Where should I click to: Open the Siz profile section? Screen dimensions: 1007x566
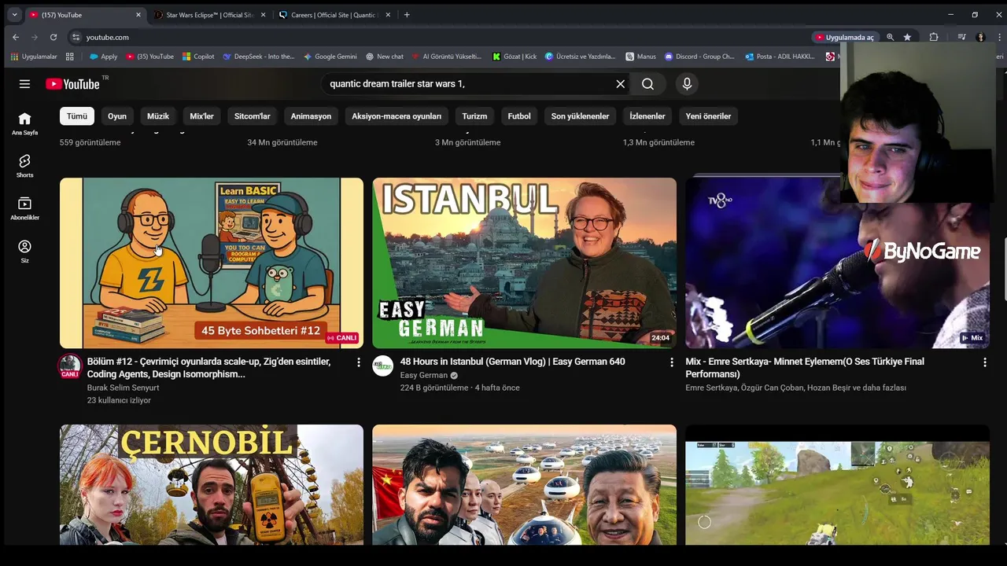[24, 252]
